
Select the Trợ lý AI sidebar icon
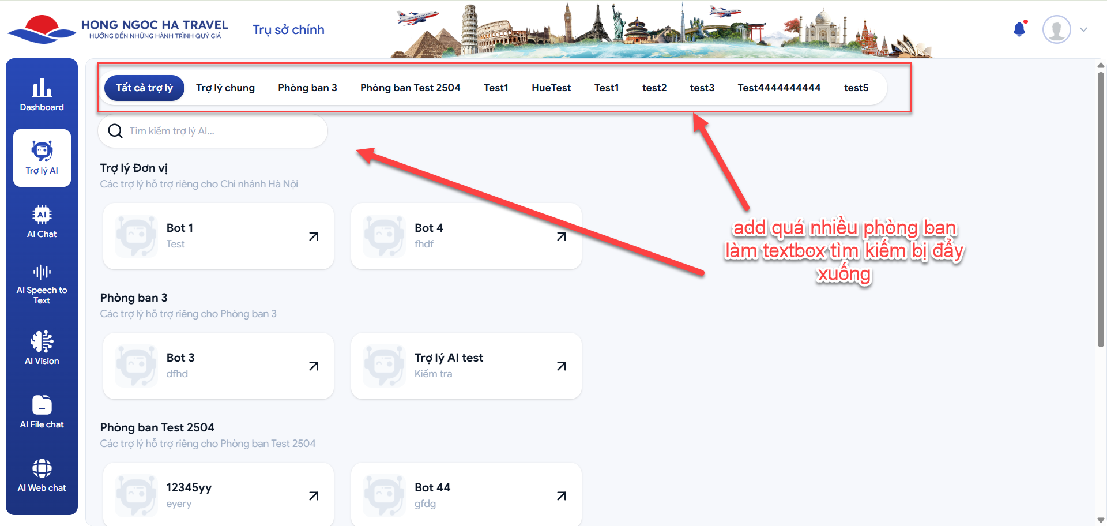[x=42, y=157]
